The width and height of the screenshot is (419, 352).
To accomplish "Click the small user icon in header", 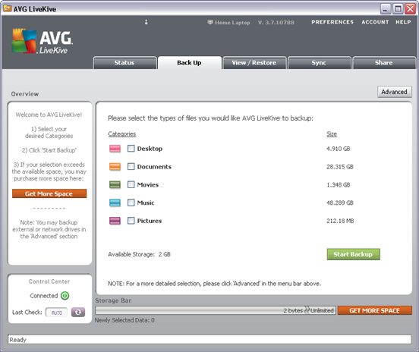I will coord(146,22).
